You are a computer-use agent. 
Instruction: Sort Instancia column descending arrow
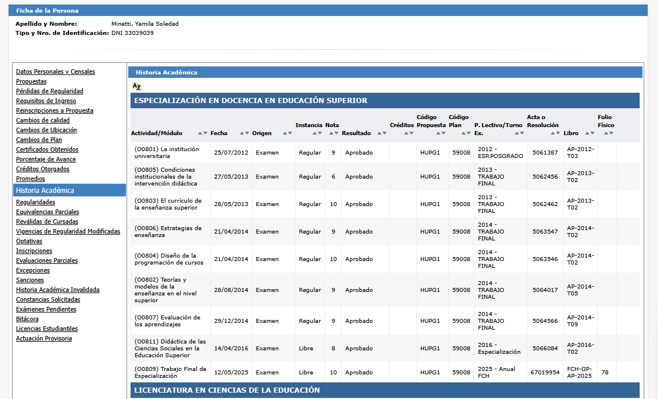click(320, 133)
